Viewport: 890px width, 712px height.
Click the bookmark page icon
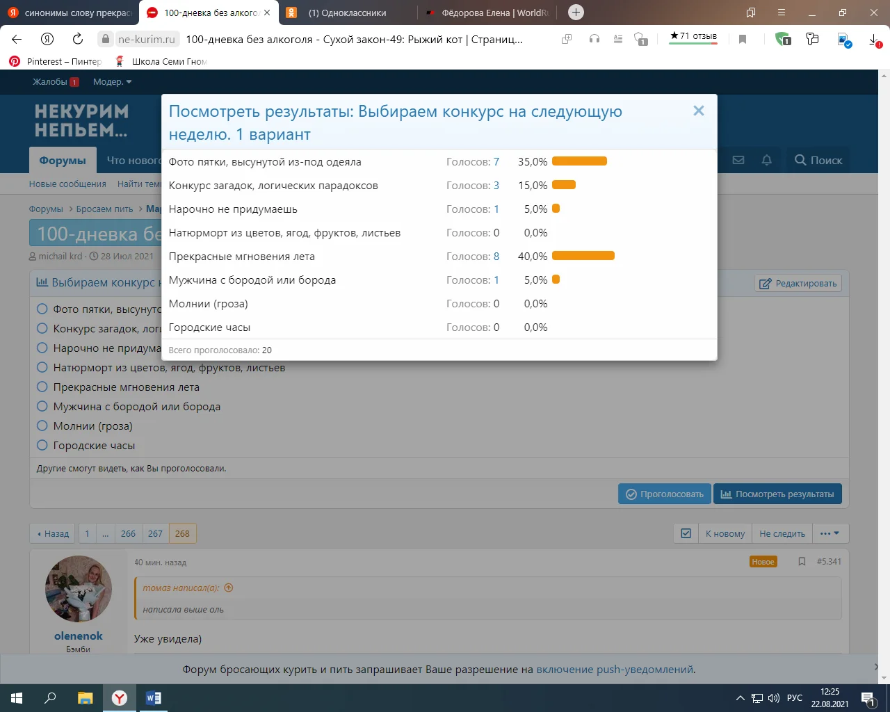(x=743, y=40)
